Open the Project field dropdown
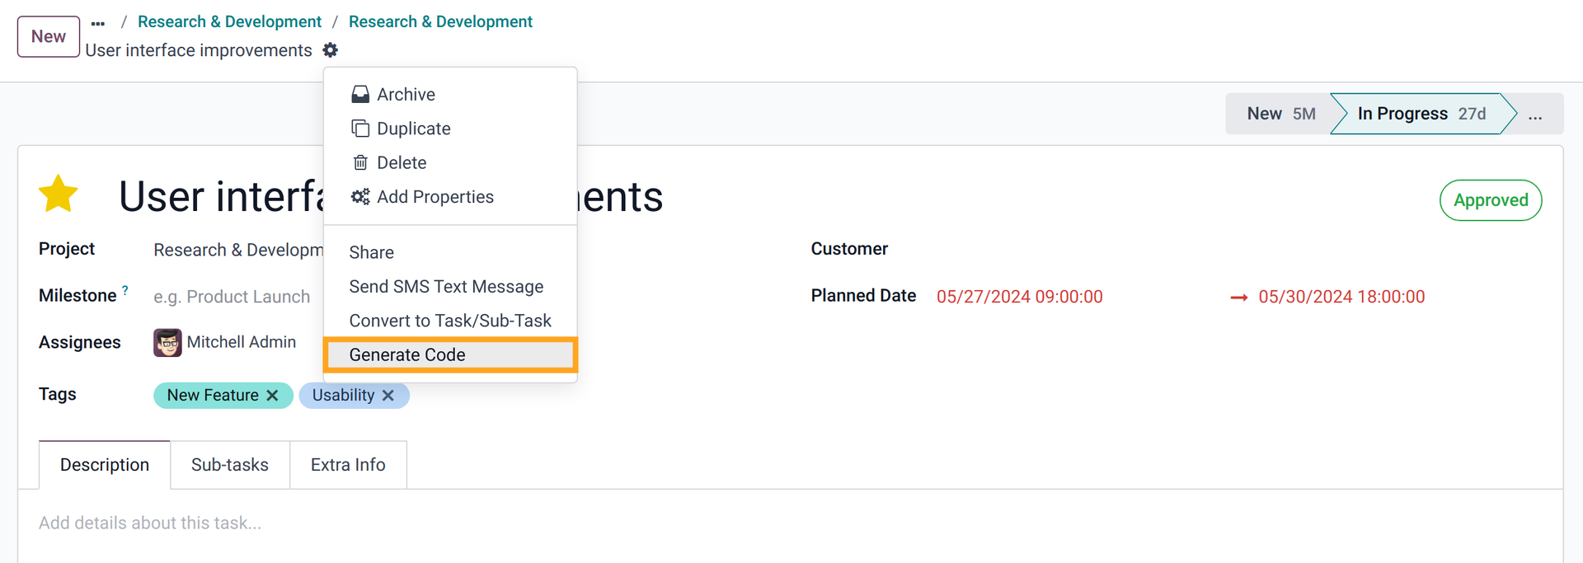Screen dimensions: 1583x563 238,250
